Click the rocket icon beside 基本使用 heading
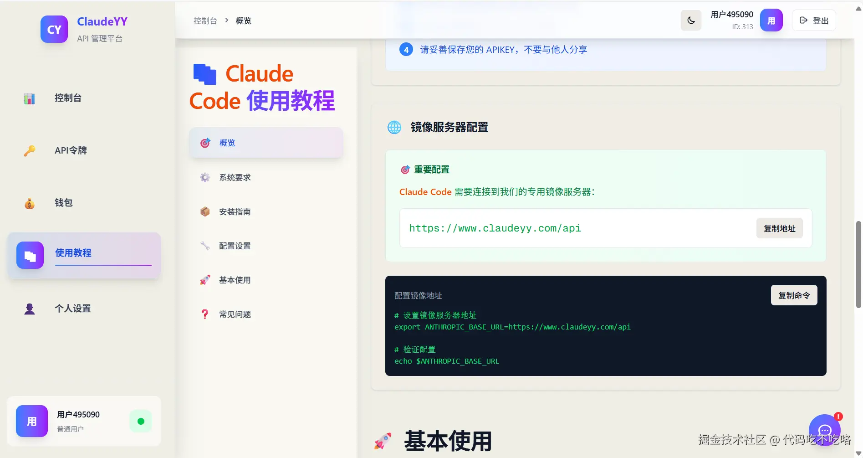The width and height of the screenshot is (863, 458). pyautogui.click(x=383, y=441)
